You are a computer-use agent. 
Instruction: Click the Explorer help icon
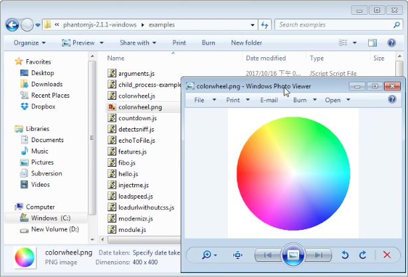[x=391, y=43]
